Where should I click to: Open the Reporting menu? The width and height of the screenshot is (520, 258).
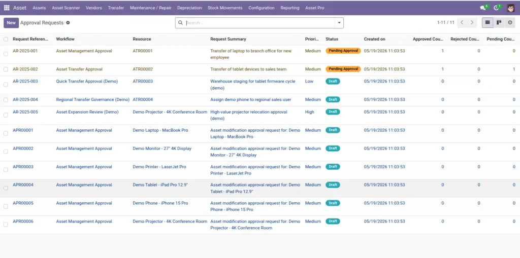click(x=290, y=8)
